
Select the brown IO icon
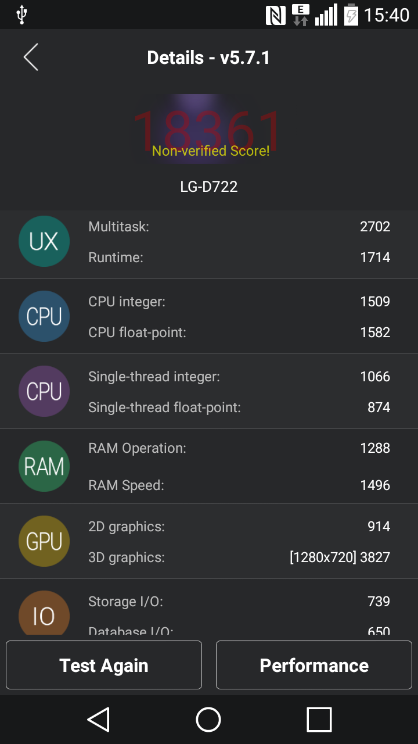(44, 613)
